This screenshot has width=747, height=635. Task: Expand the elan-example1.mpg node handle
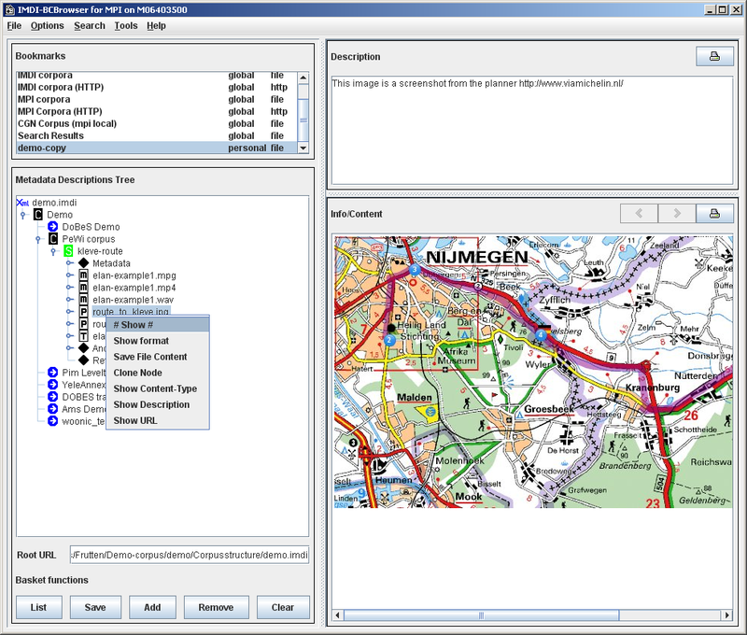pos(69,275)
